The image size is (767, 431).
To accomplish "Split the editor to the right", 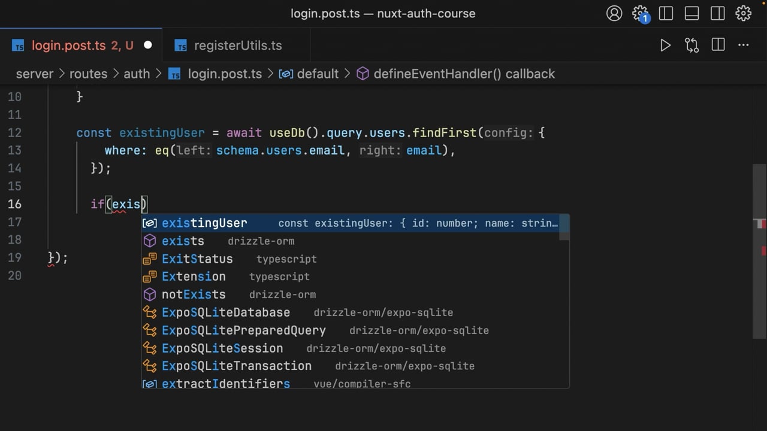I will click(x=718, y=45).
